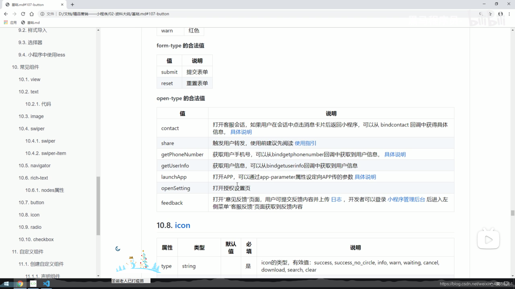Image resolution: width=515 pixels, height=289 pixels.
Task: Reload the page with refresh icon
Action: [23, 14]
